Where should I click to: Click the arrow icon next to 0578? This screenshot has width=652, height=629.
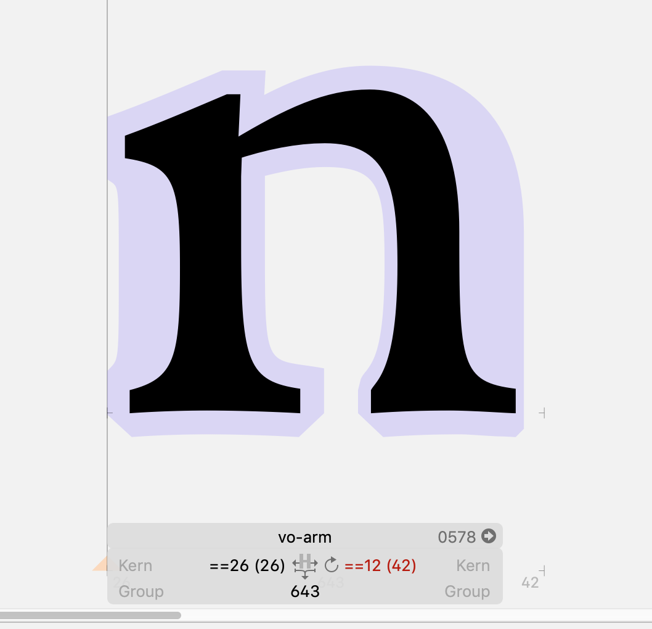(x=489, y=536)
